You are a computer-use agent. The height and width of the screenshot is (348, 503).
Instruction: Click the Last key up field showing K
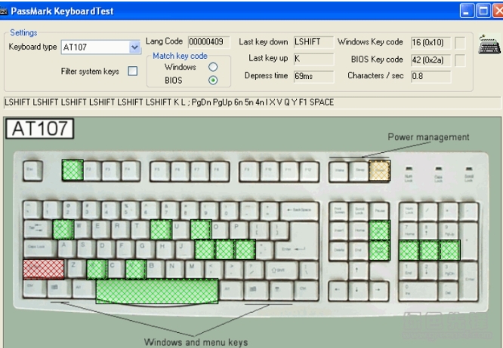[313, 59]
